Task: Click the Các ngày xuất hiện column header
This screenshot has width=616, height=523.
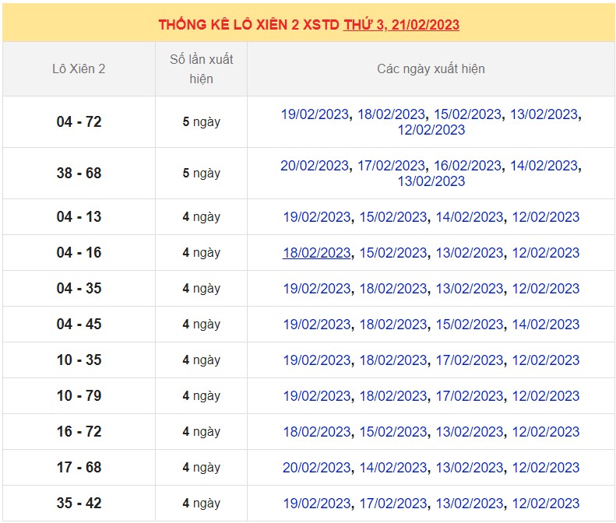Action: coord(431,68)
